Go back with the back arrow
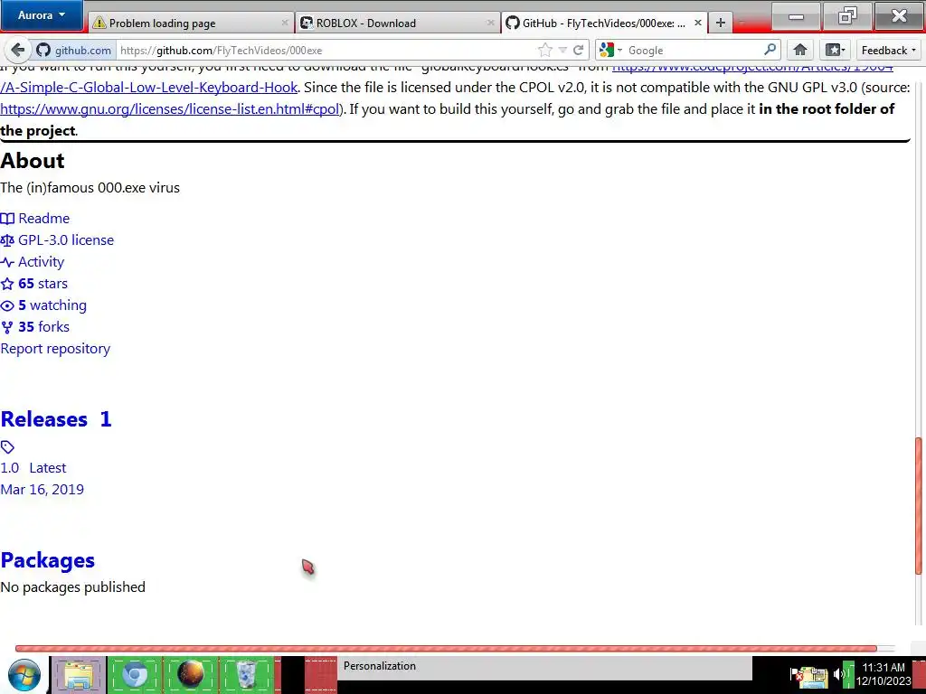The height and width of the screenshot is (694, 926). click(x=18, y=51)
